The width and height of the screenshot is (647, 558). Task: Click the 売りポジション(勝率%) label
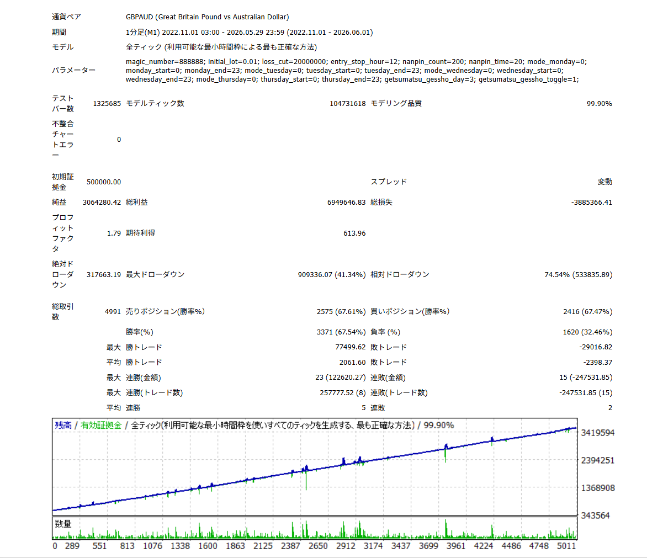(x=166, y=312)
